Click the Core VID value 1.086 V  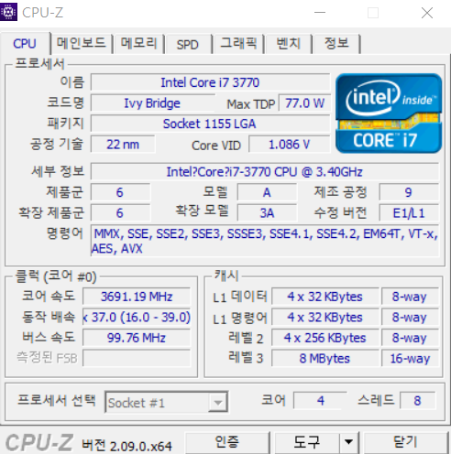click(290, 145)
